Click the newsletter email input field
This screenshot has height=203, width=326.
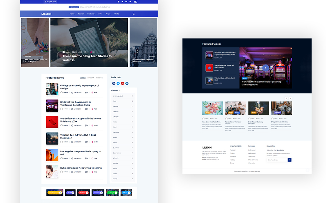pos(277,160)
